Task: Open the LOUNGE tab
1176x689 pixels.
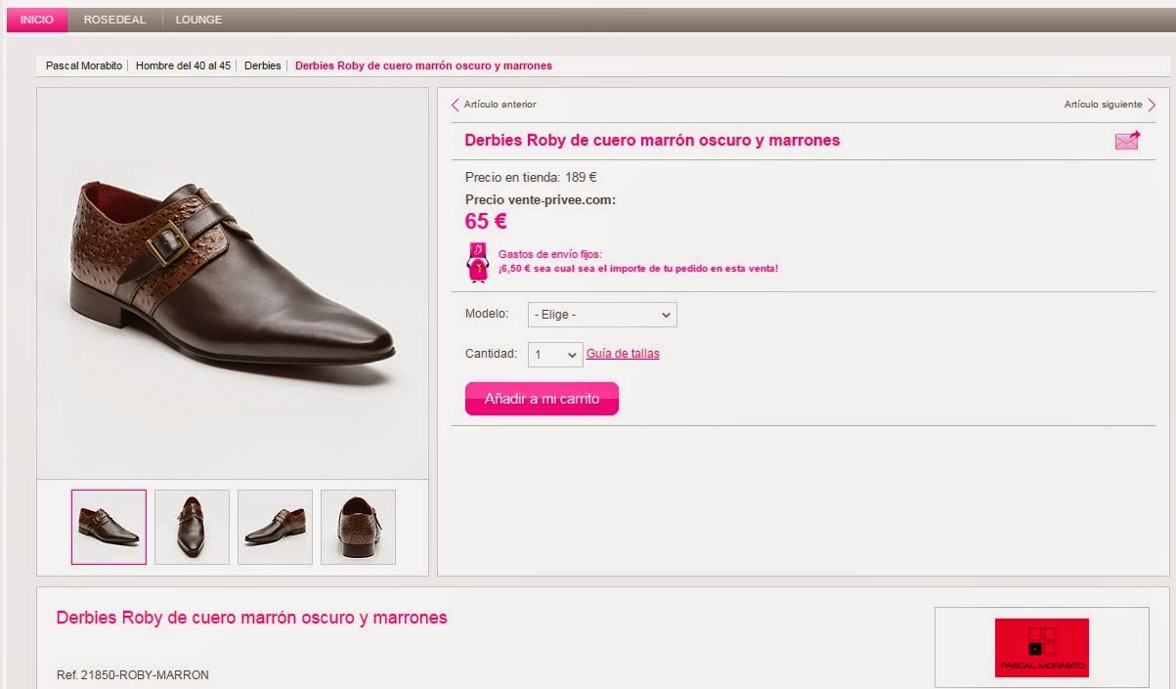Action: coord(198,20)
